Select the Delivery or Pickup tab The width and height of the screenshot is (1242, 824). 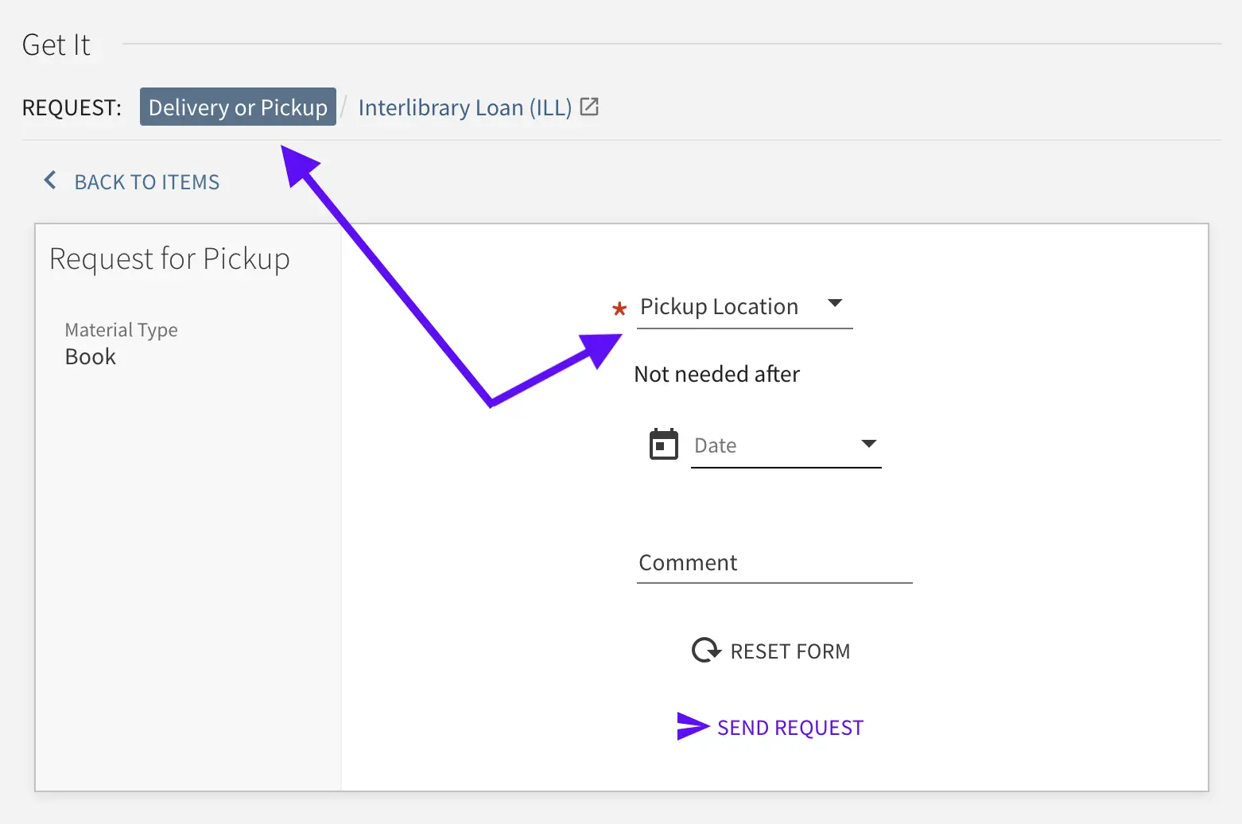point(238,107)
